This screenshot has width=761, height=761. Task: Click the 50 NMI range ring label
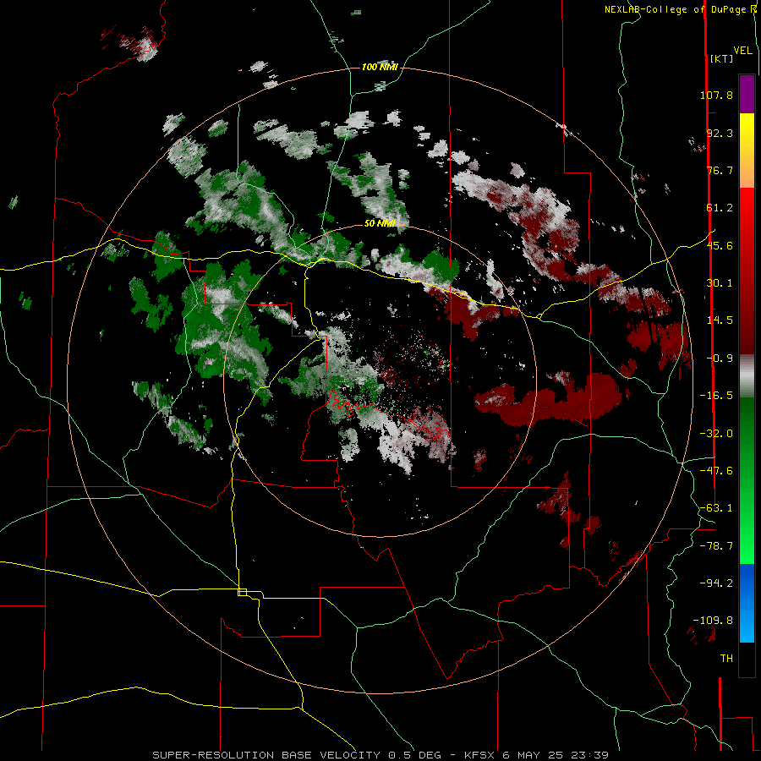[380, 223]
